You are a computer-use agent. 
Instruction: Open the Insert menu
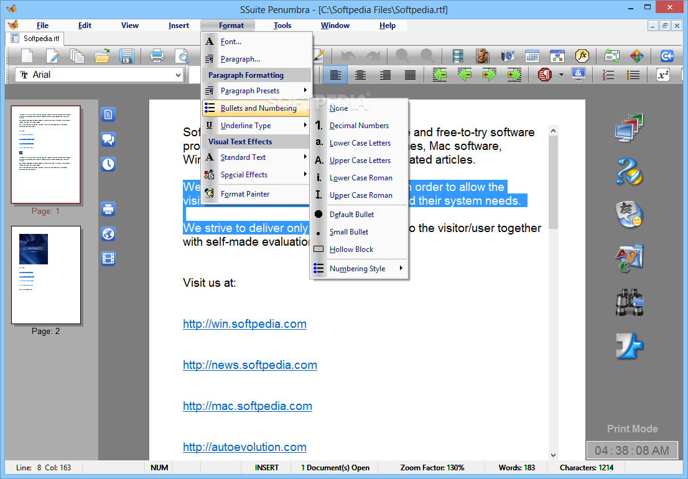(x=179, y=26)
